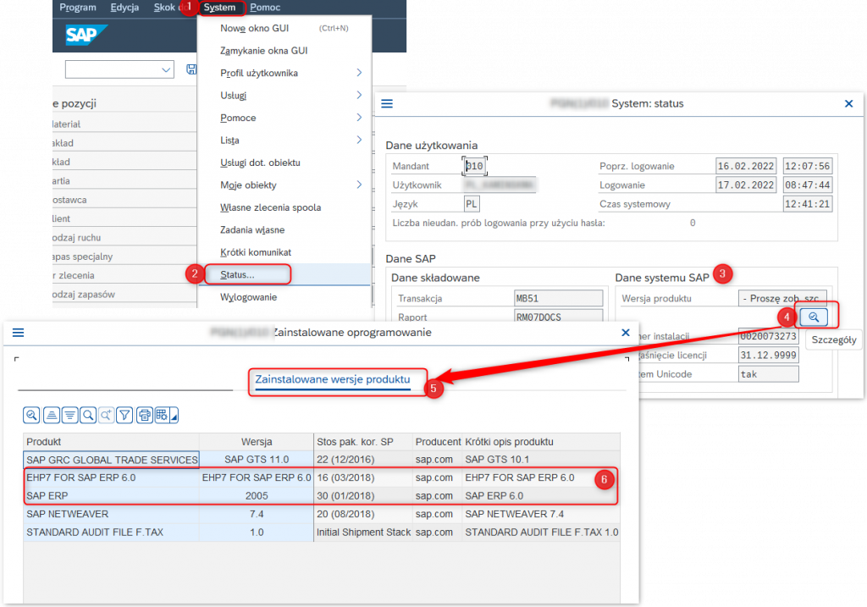This screenshot has height=607, width=867.
Task: Expand the Profil użytkownika submenu
Action: pos(359,73)
